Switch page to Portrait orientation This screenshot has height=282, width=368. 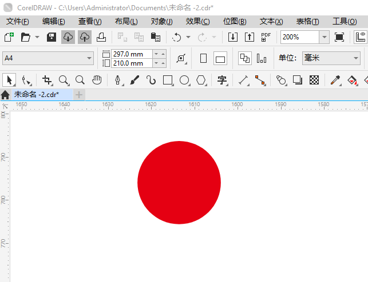(x=203, y=58)
